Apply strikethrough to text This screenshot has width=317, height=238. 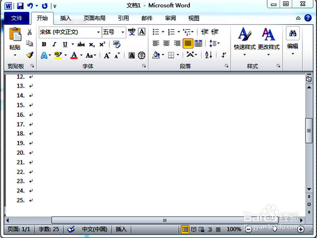(x=80, y=44)
